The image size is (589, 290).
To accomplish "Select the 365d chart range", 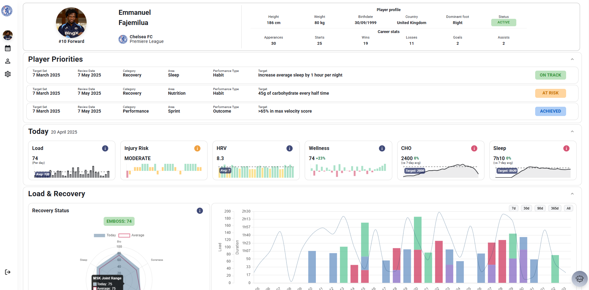I will coord(555,208).
